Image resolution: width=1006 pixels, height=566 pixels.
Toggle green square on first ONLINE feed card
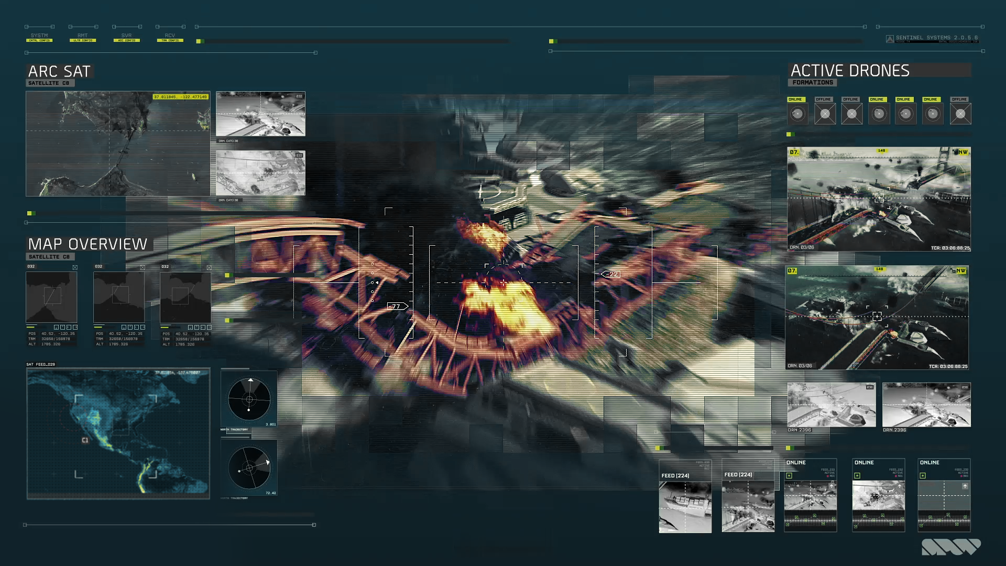789,476
